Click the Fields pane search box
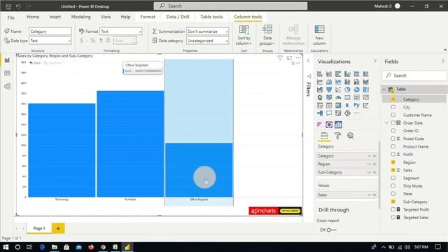 (414, 76)
